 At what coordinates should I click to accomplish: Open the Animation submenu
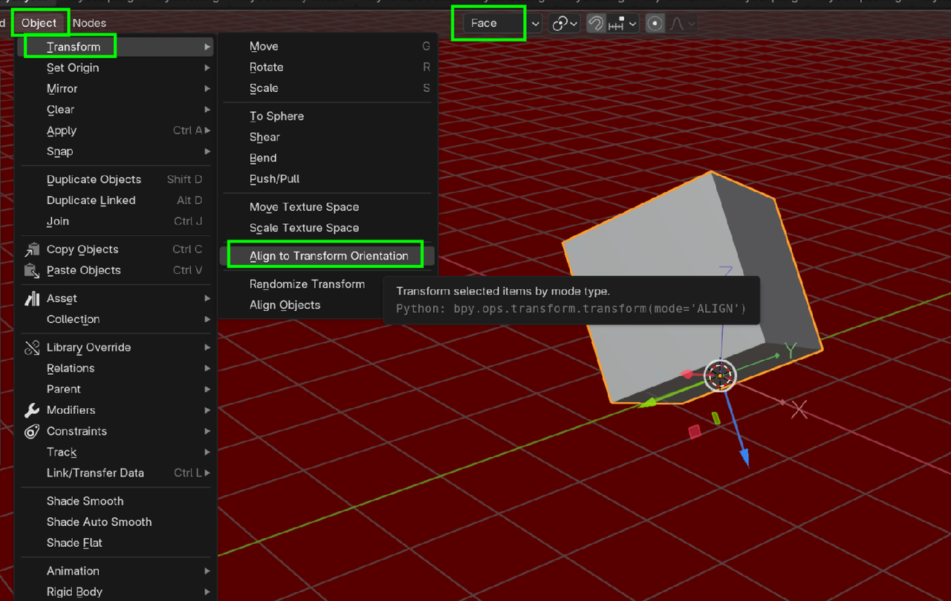[x=117, y=571]
